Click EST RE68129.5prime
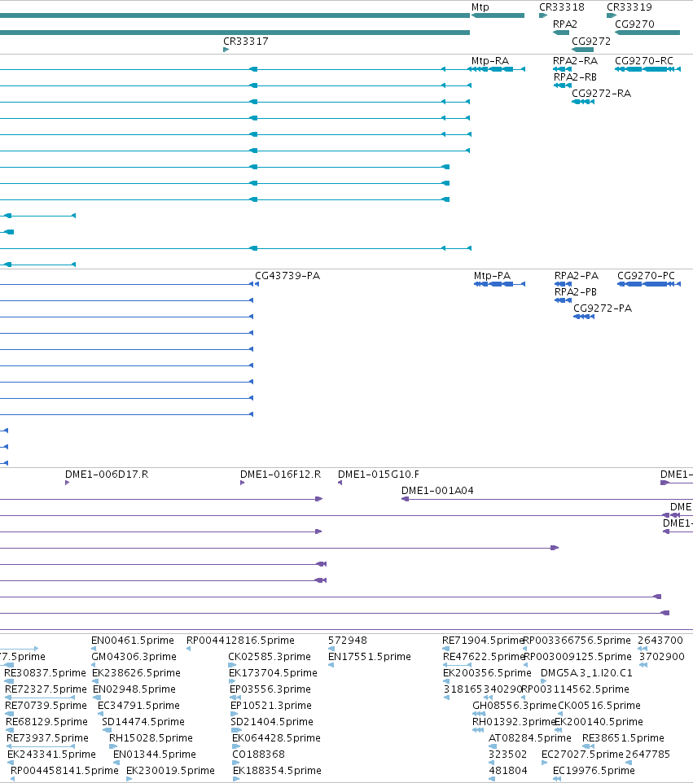Screen dimensions: 693x783 (x=46, y=722)
